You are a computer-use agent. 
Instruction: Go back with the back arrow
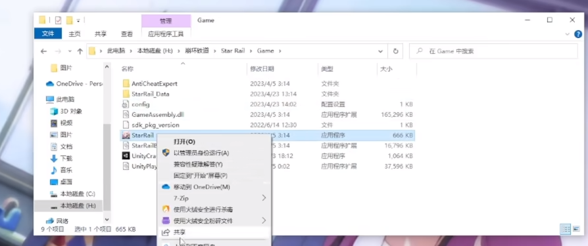tap(44, 51)
